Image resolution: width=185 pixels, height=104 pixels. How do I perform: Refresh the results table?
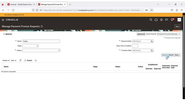[x=36, y=60]
